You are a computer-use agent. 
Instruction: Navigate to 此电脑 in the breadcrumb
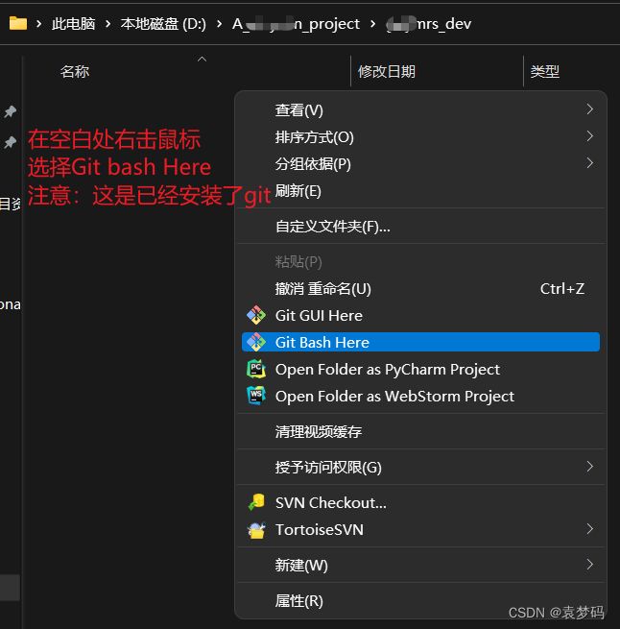pyautogui.click(x=73, y=24)
